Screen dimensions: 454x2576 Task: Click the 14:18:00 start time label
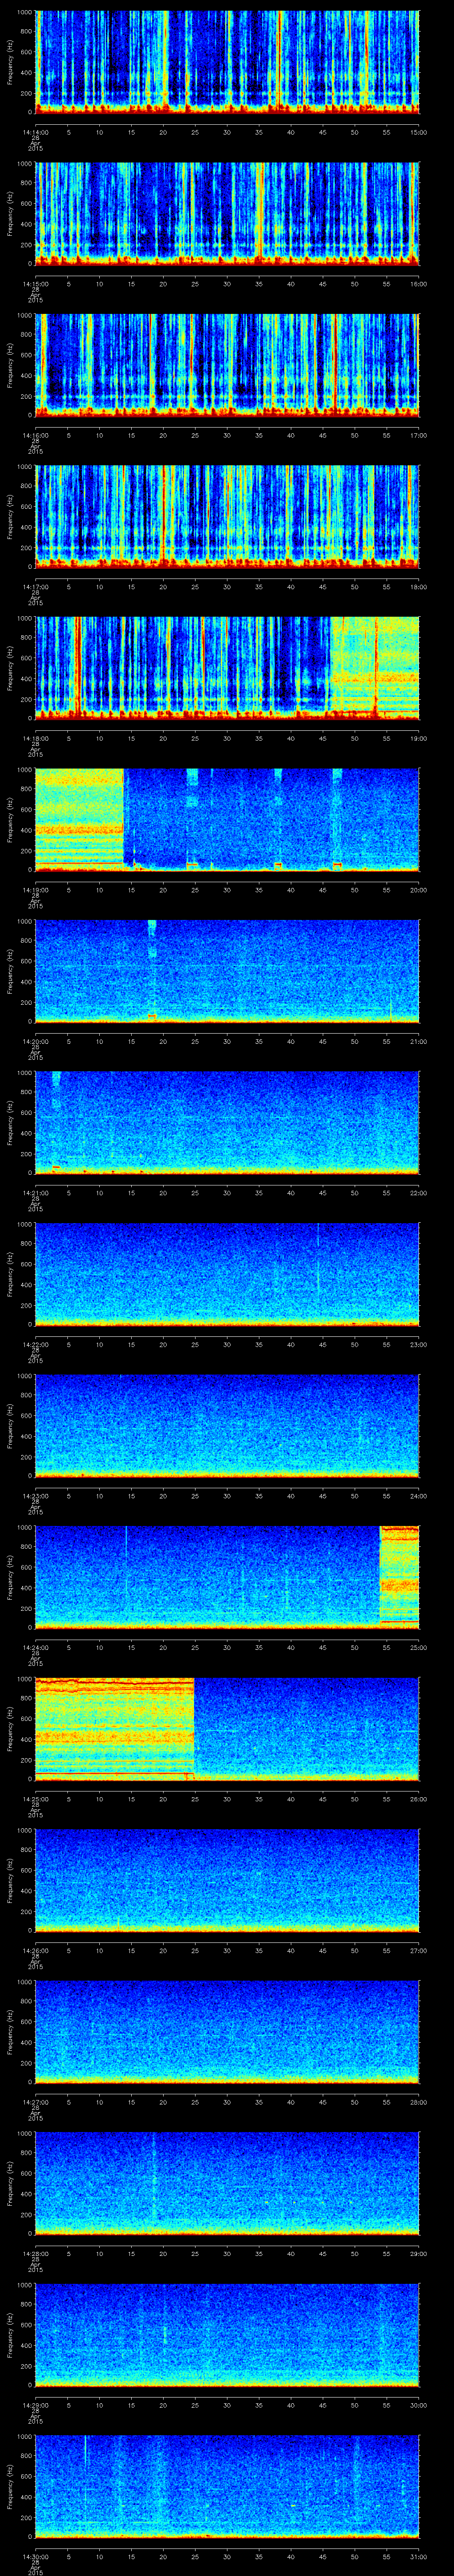pos(35,738)
